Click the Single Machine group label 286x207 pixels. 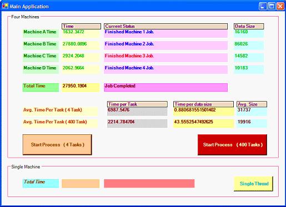26,167
